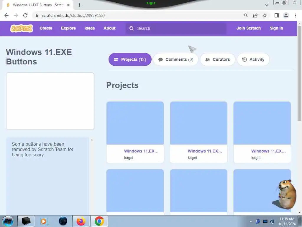Switch to Comments (0) tab

tap(176, 59)
